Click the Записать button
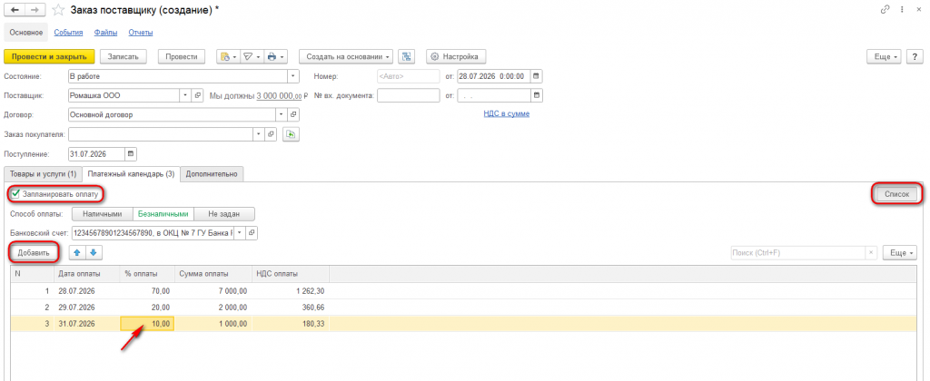 point(123,56)
